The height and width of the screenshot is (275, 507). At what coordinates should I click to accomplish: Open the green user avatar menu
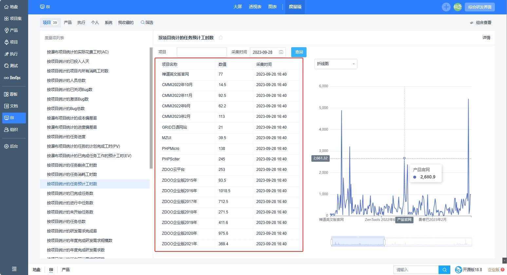point(458,7)
